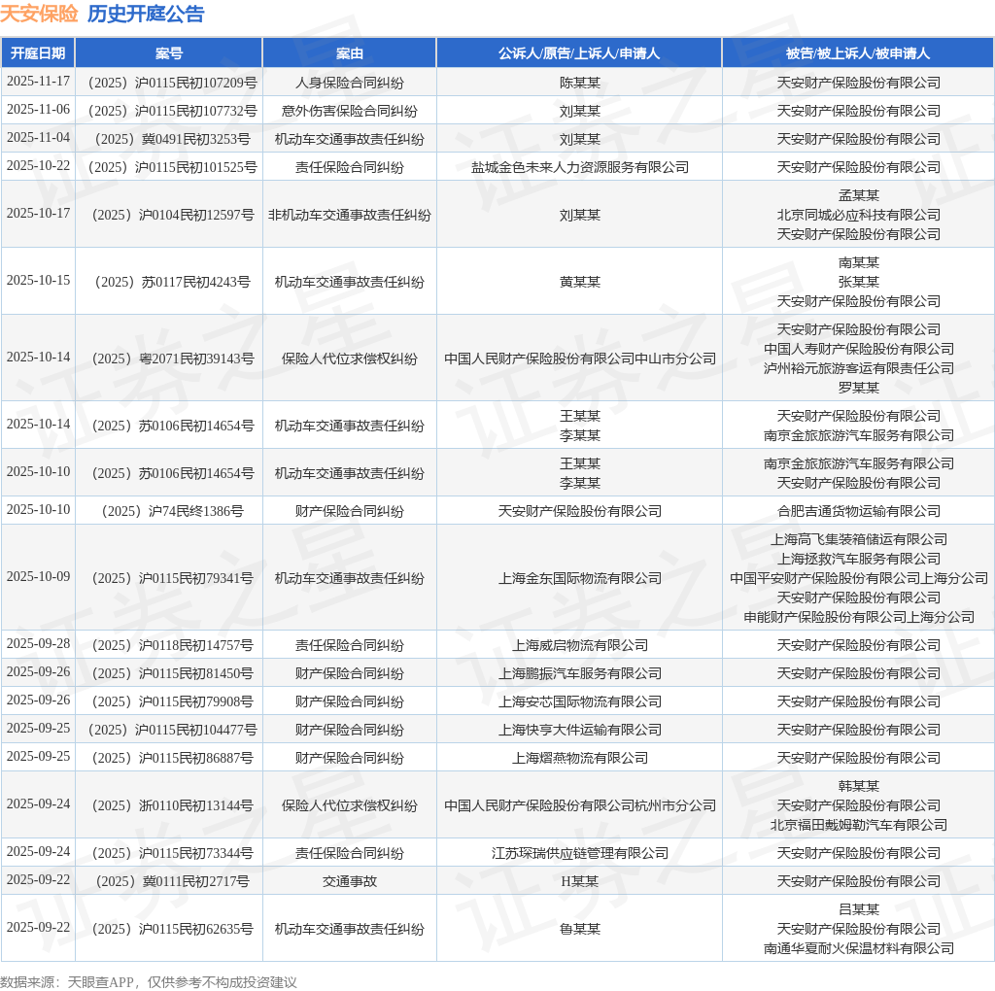Click plaintiff 盐城金色未来人力资源服务有限公司
995x991 pixels.
pos(579,167)
